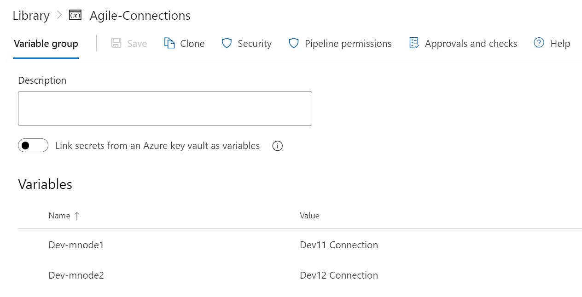Select the Dev12 Connection value
Viewport: 582px width, 297px height.
(x=339, y=275)
